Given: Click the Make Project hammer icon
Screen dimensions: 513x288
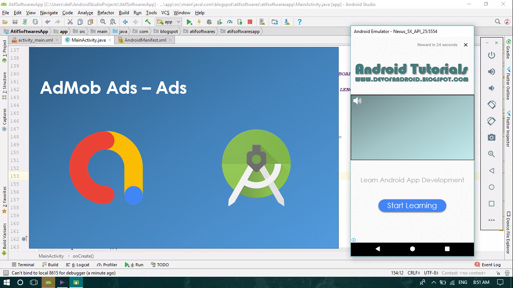Looking at the screenshot, I should (148, 22).
